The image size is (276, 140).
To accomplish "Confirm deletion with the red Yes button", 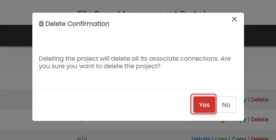I will coord(204,105).
